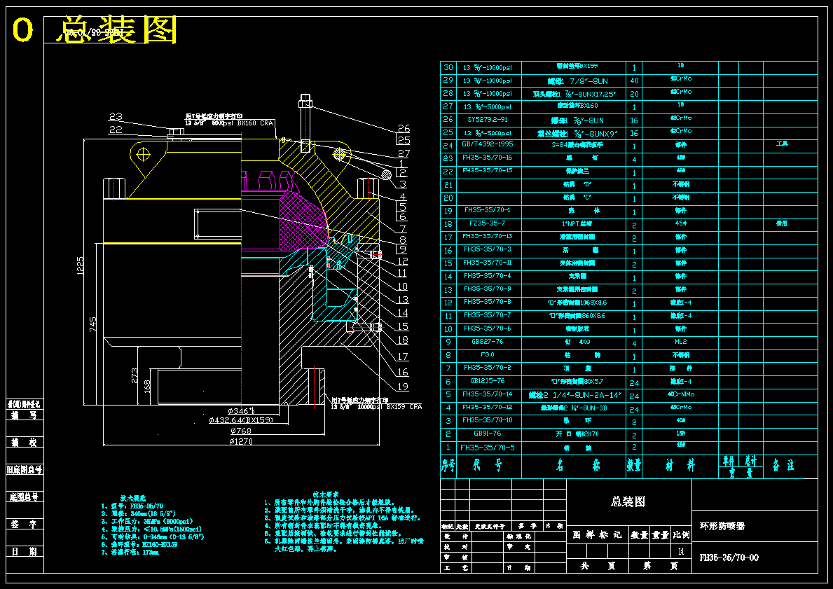Click the "FZ35-35-7" code cell
833x589 pixels.
[488, 223]
